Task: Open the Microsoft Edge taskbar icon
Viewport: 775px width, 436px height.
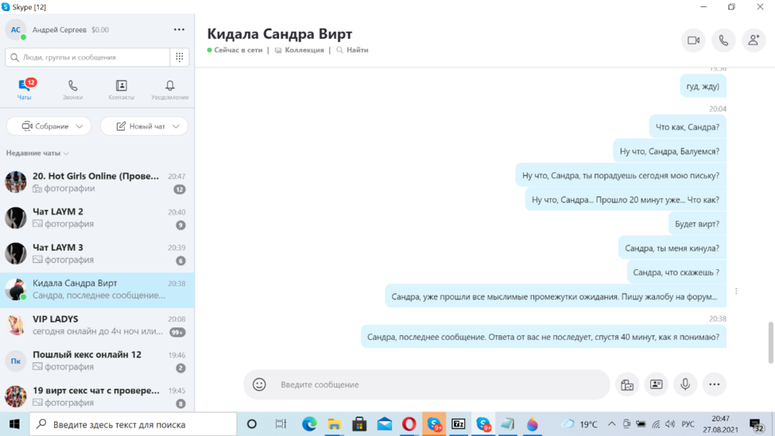Action: 309,424
